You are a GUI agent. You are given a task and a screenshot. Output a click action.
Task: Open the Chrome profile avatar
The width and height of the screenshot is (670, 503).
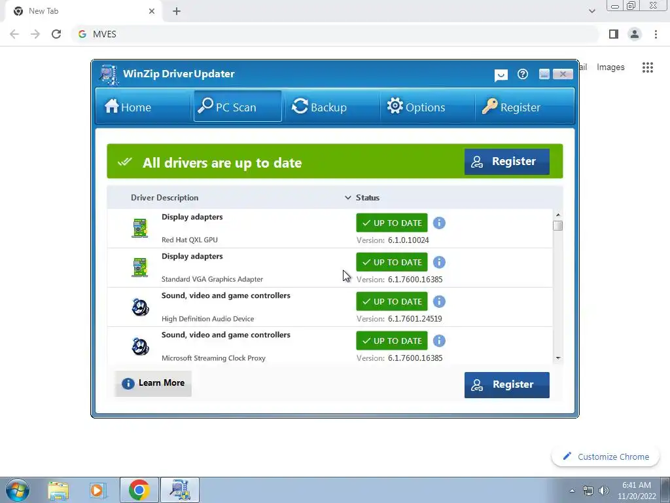click(x=635, y=34)
